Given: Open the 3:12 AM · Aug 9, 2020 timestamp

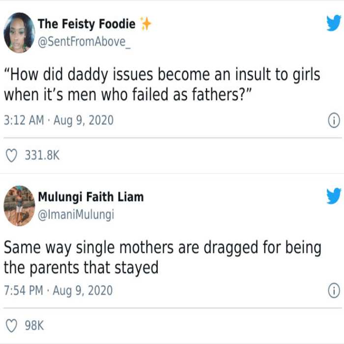Looking at the screenshot, I should click(x=59, y=120).
